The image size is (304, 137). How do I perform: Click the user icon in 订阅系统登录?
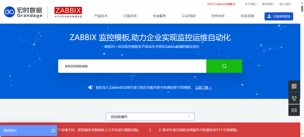coord(269,16)
